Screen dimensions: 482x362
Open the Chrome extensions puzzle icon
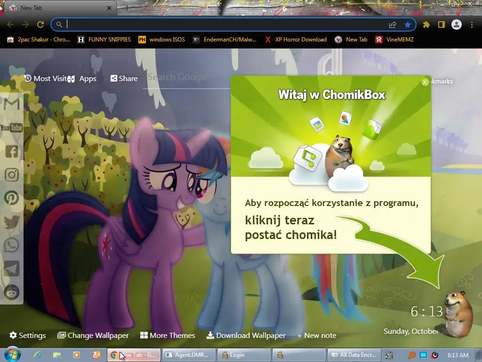[426, 25]
